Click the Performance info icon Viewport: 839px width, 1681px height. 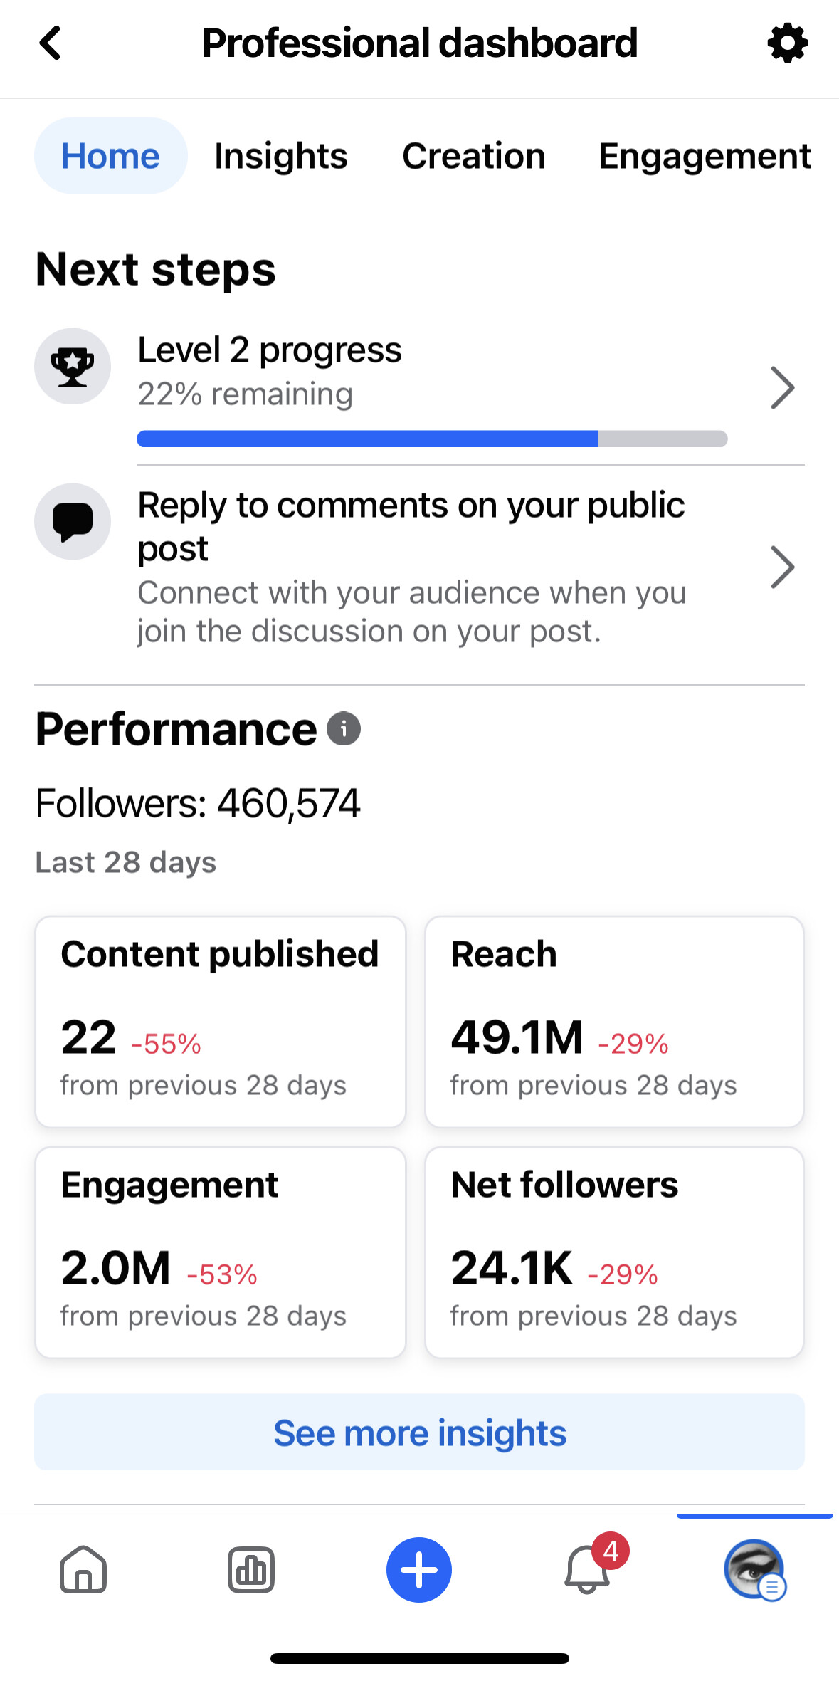pyautogui.click(x=344, y=728)
